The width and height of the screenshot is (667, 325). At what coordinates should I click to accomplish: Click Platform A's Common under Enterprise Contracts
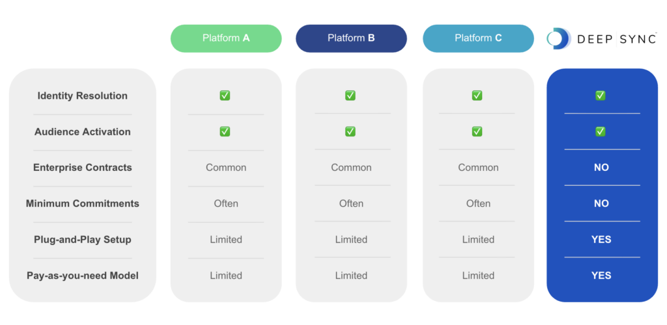(226, 168)
